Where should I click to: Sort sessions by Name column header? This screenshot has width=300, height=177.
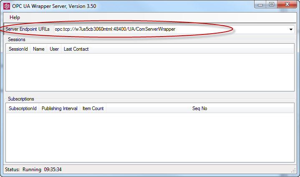tap(39, 49)
